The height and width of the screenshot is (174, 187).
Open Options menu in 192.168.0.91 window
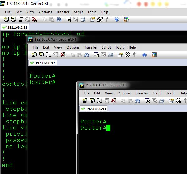pyautogui.click(x=45, y=12)
